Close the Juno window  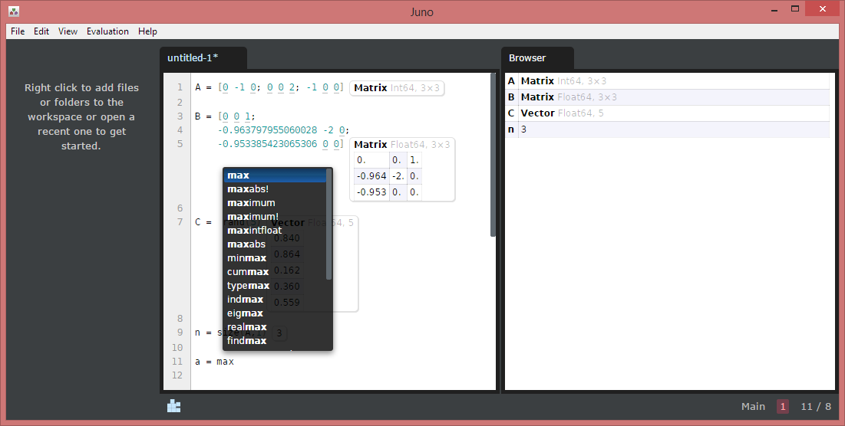click(x=823, y=8)
